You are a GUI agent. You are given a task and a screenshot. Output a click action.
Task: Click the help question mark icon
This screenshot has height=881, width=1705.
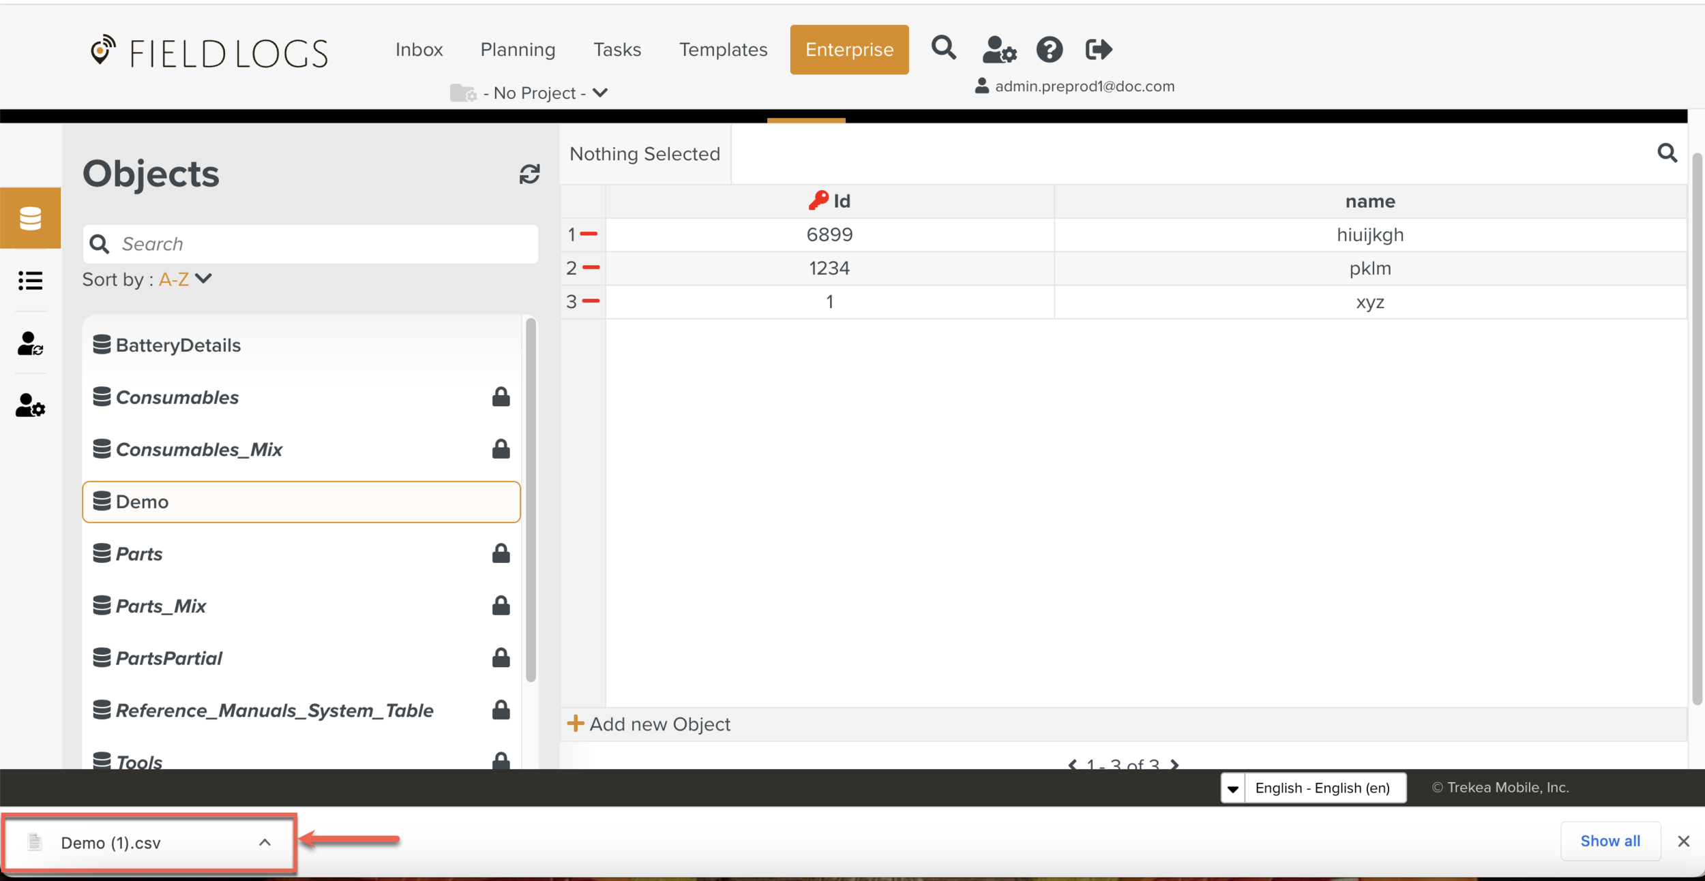[1049, 50]
